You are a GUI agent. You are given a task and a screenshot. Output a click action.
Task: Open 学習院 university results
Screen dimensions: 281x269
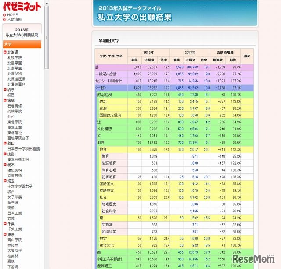pyautogui.click(x=13, y=266)
